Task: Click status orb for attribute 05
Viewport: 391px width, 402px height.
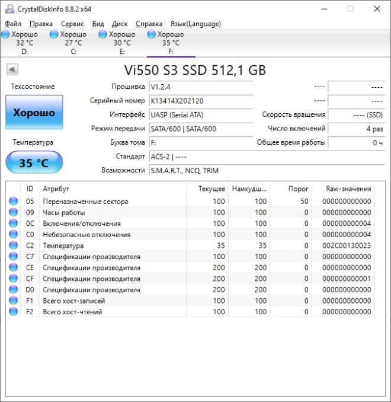Action: click(13, 201)
